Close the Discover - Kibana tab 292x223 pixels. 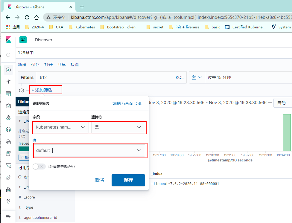pos(71,7)
